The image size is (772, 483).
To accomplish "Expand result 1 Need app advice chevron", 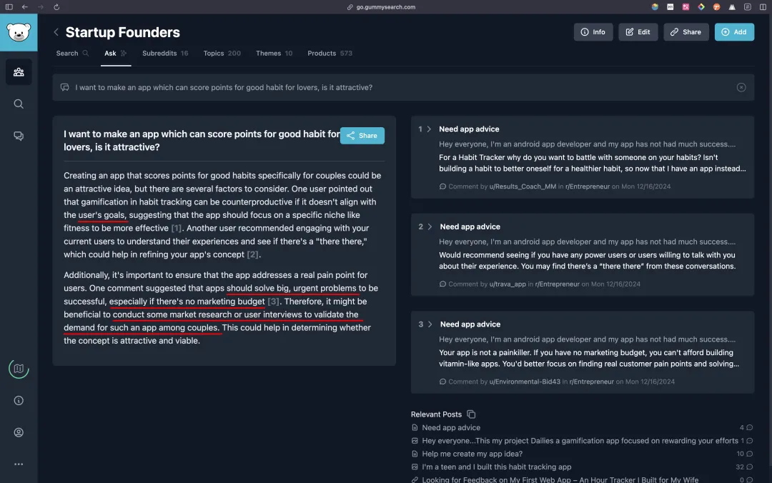I will point(429,129).
